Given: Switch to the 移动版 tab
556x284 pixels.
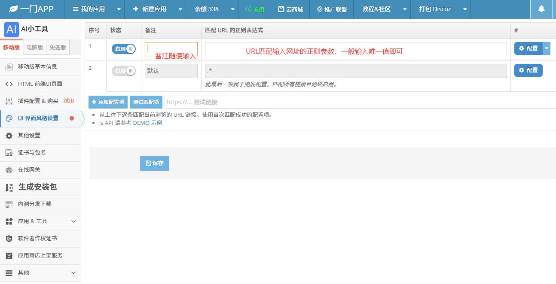Looking at the screenshot, I should pos(12,47).
